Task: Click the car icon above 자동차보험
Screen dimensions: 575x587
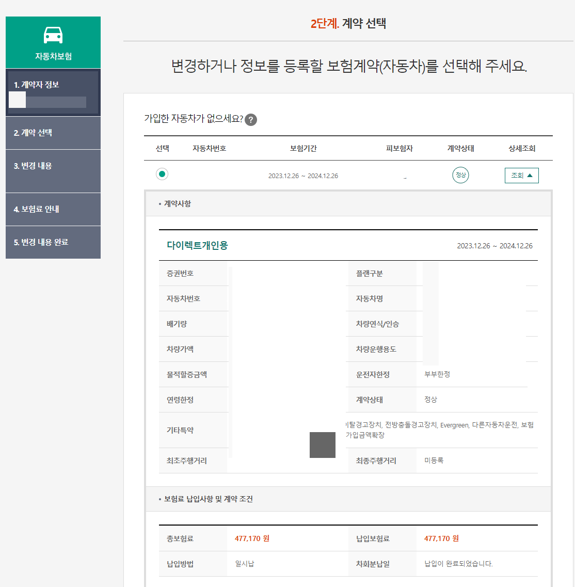Action: coord(52,34)
